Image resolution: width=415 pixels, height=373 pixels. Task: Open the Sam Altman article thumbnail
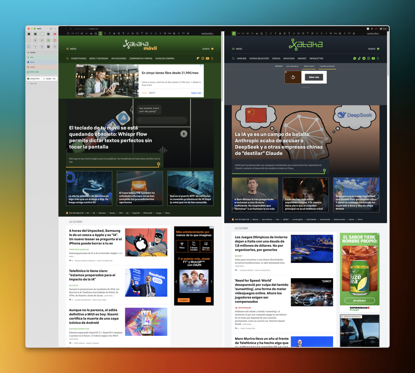point(255,195)
